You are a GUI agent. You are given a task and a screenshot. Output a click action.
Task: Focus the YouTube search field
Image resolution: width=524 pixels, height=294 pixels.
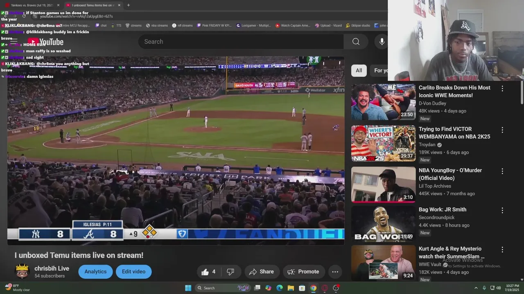241,42
